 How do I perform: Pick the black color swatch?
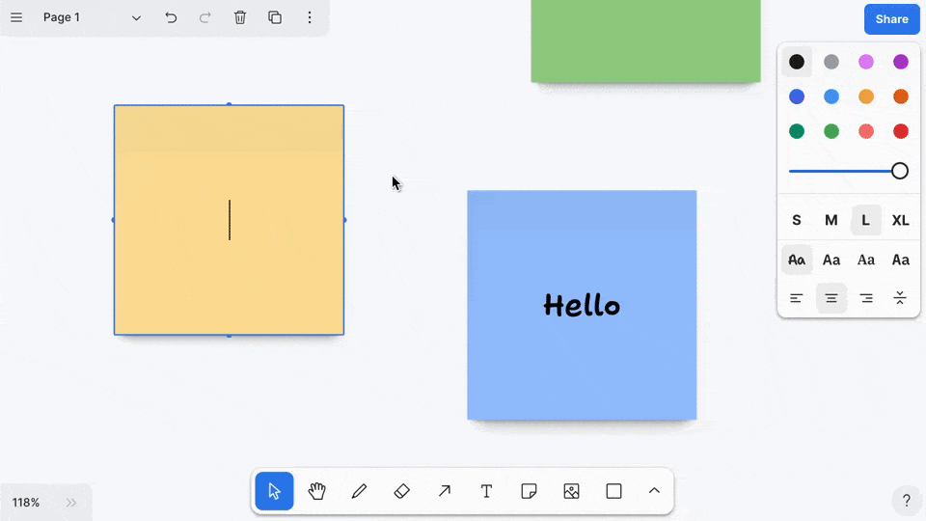(797, 62)
